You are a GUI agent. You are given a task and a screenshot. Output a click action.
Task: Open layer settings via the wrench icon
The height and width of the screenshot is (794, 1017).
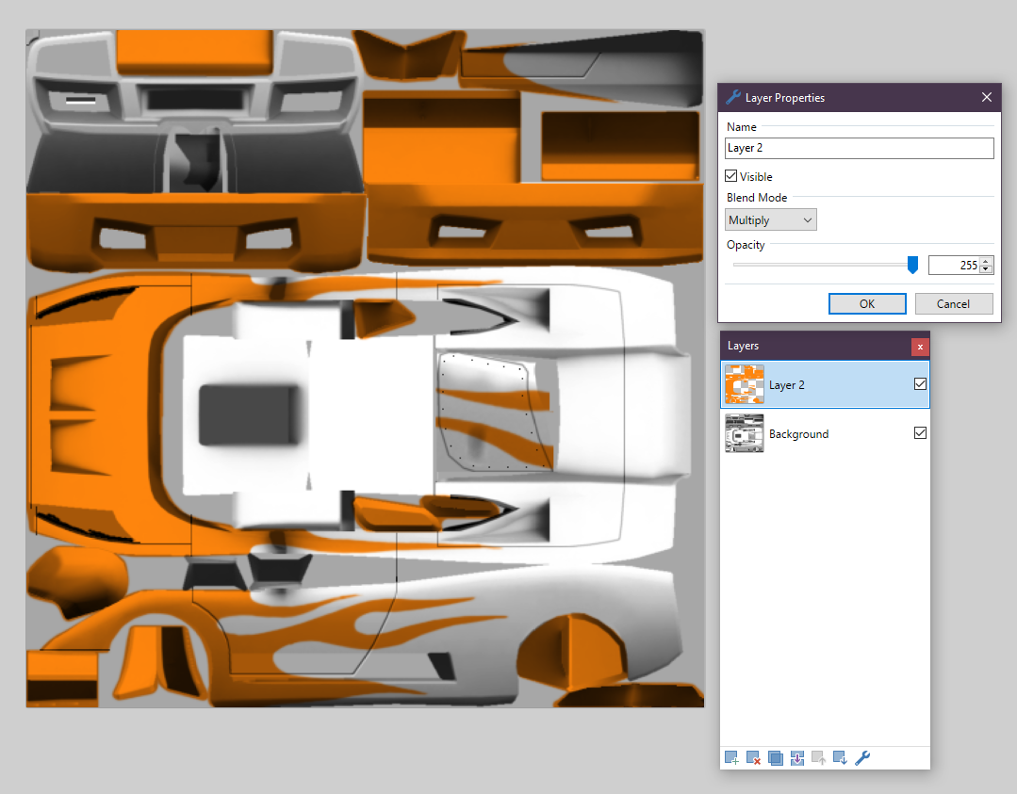pos(862,757)
